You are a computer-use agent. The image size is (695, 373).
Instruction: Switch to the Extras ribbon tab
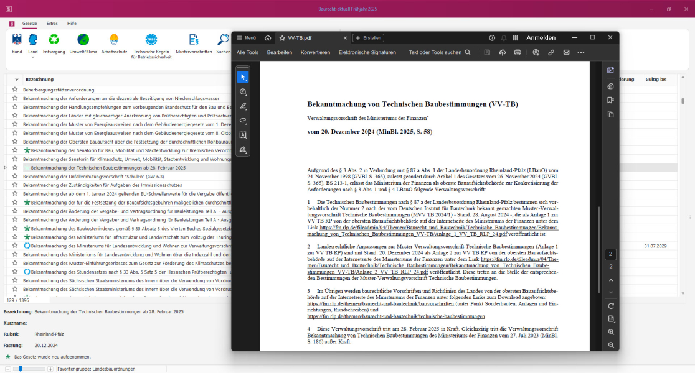(x=52, y=24)
